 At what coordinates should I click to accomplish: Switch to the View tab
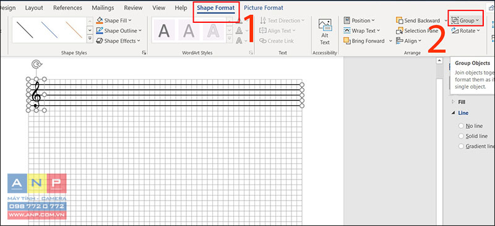159,8
